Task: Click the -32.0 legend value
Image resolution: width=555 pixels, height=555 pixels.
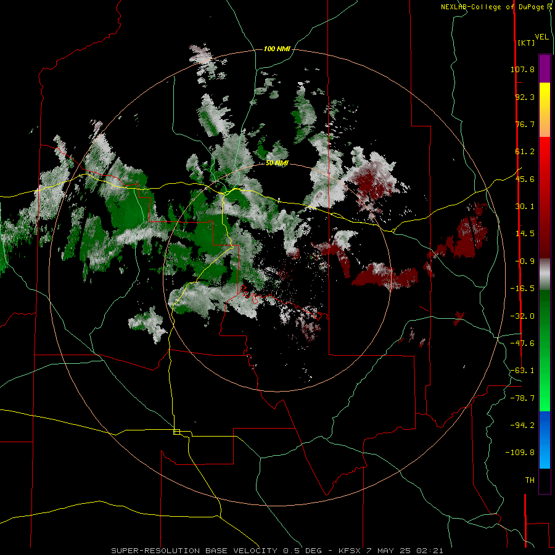Action: (522, 316)
